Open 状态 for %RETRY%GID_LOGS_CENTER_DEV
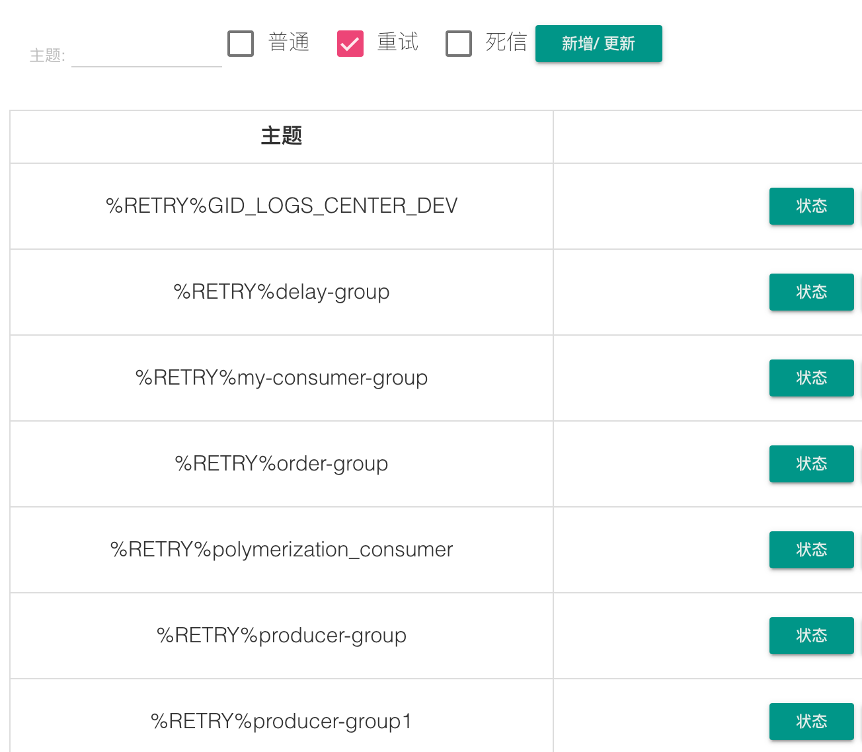The width and height of the screenshot is (862, 752). point(812,206)
